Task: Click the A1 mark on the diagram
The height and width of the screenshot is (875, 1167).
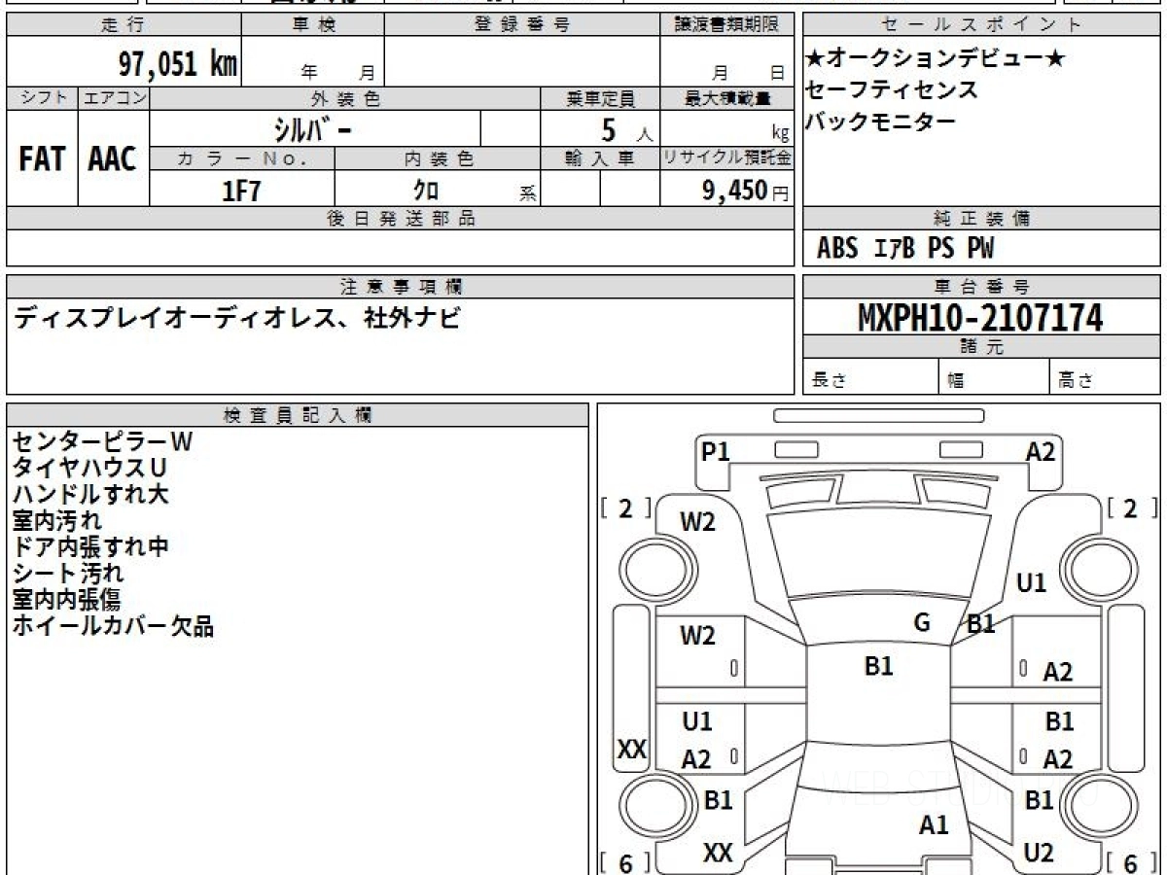Action: point(934,825)
